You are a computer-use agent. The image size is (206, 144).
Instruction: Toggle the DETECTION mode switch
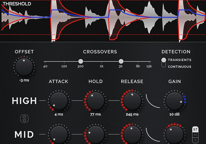(x=164, y=62)
